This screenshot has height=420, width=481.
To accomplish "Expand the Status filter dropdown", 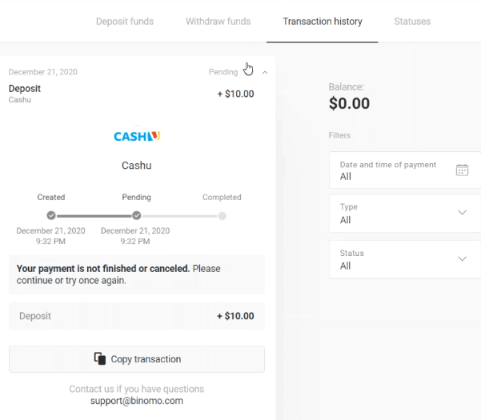I will point(404,259).
